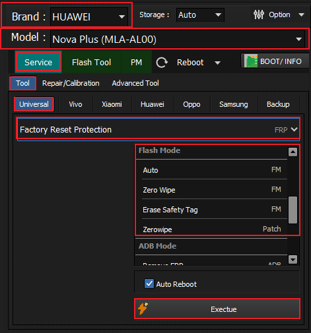
Task: Click the lightning bolt icon on Exectue
Action: coord(143,309)
